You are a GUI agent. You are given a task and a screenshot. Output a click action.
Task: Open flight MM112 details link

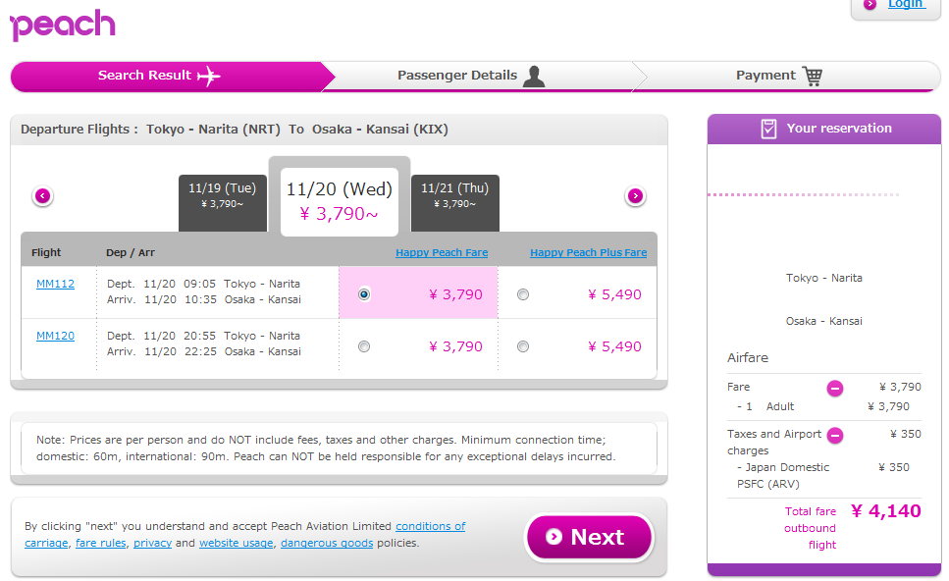coord(55,285)
